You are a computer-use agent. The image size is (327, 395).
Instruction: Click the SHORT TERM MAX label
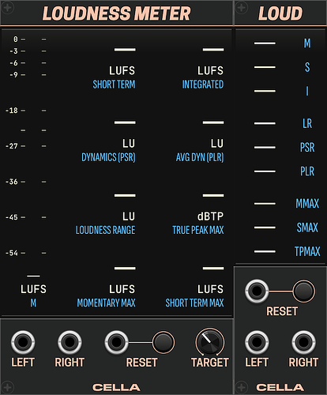click(195, 303)
